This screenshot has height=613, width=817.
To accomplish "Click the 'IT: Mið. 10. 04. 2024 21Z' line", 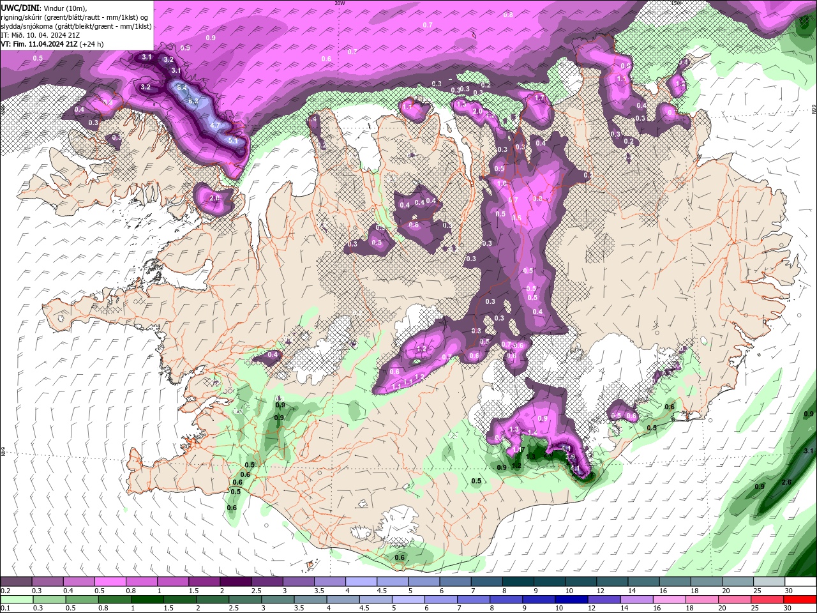I will click(40, 35).
